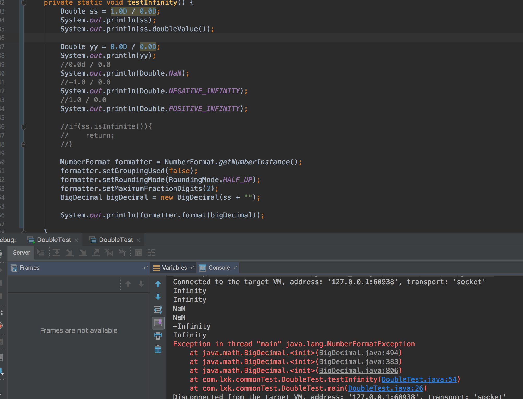Viewport: 523px width, 399px height.
Task: Switch to the Console tab
Action: click(x=219, y=268)
